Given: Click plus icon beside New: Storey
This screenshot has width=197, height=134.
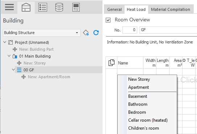Looking at the screenshot, I should coord(19,63).
